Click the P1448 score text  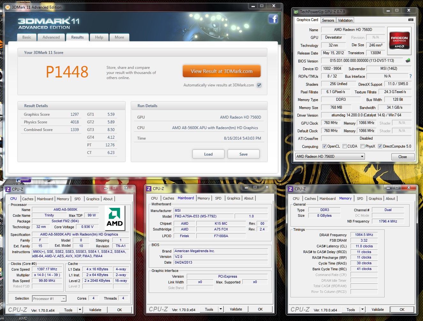pyautogui.click(x=67, y=72)
